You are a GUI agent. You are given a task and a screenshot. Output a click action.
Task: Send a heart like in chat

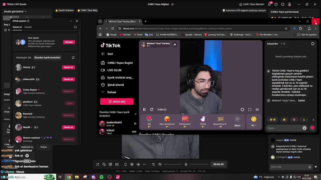pos(312,128)
